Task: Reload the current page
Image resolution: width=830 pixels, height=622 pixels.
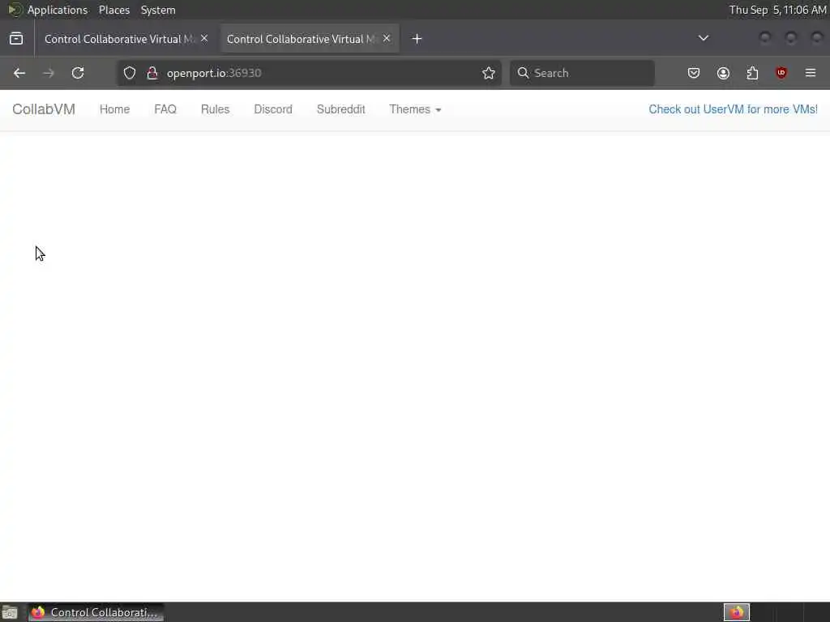Action: pyautogui.click(x=78, y=73)
